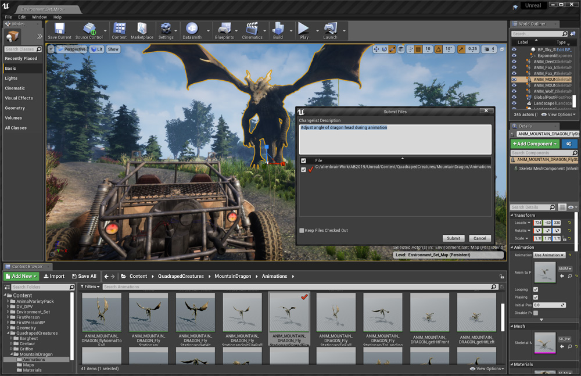
Task: Expand the AnimalVarietyPack folder
Action: coord(8,302)
